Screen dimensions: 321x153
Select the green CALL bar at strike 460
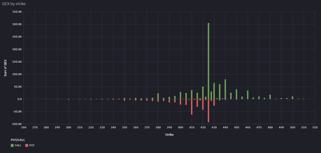[x=248, y=95]
